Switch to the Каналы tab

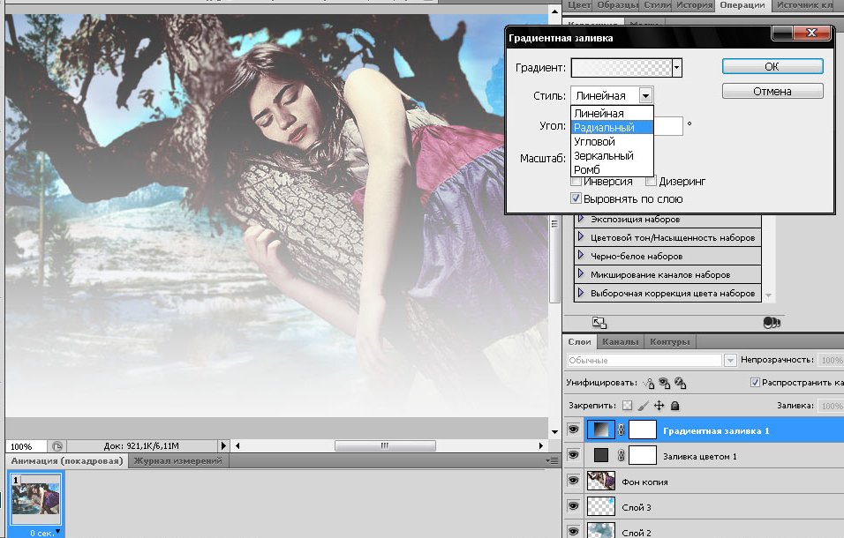pyautogui.click(x=620, y=341)
